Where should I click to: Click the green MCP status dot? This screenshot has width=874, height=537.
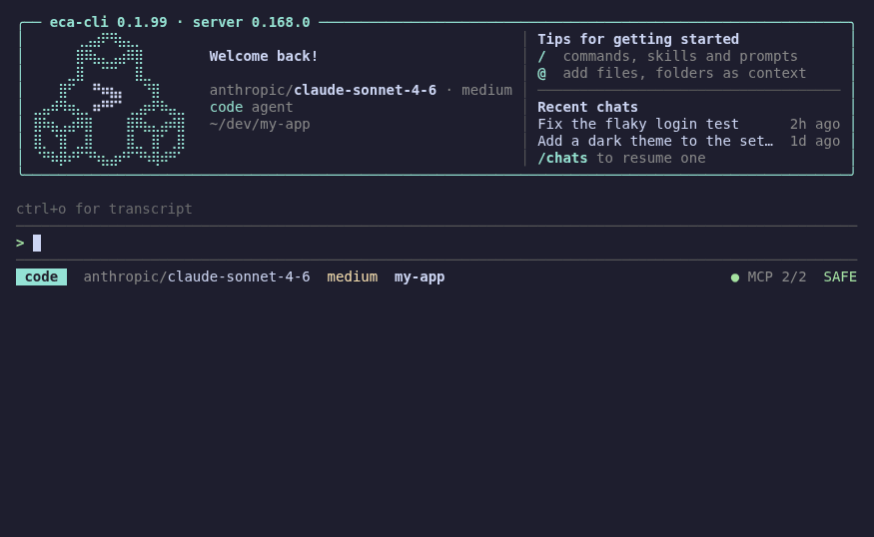pyautogui.click(x=734, y=277)
